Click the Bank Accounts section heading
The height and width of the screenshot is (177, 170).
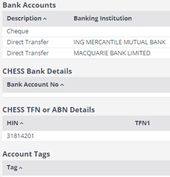point(29,5)
